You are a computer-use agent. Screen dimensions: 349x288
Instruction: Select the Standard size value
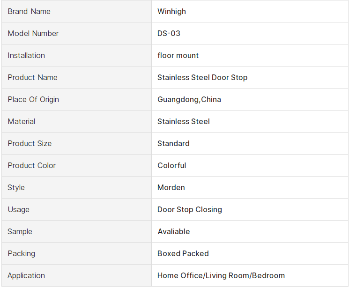(173, 143)
